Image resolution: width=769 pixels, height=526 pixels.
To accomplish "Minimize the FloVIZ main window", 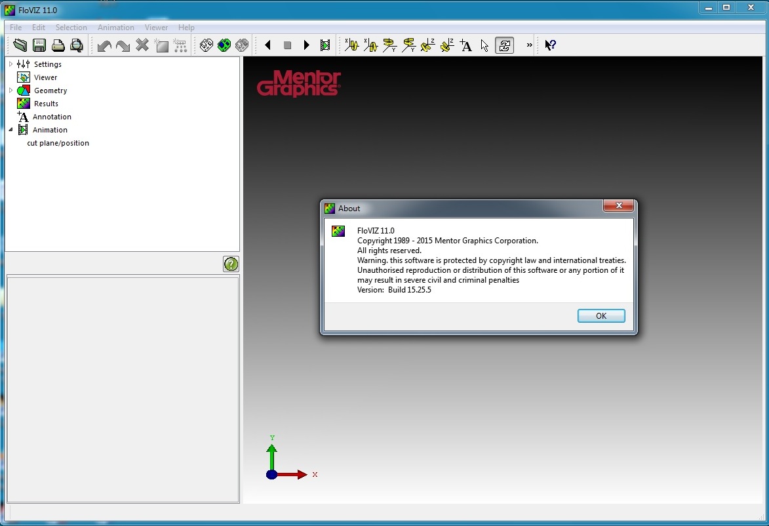I will (x=708, y=7).
